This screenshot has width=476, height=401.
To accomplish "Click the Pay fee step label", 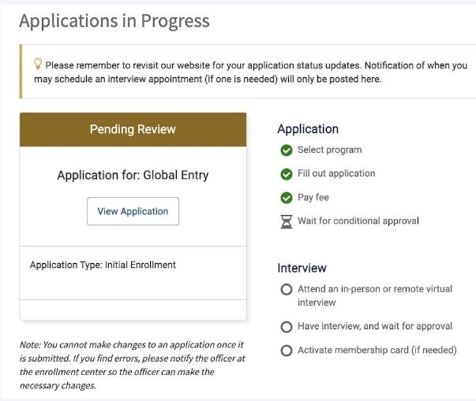I will click(x=315, y=198).
